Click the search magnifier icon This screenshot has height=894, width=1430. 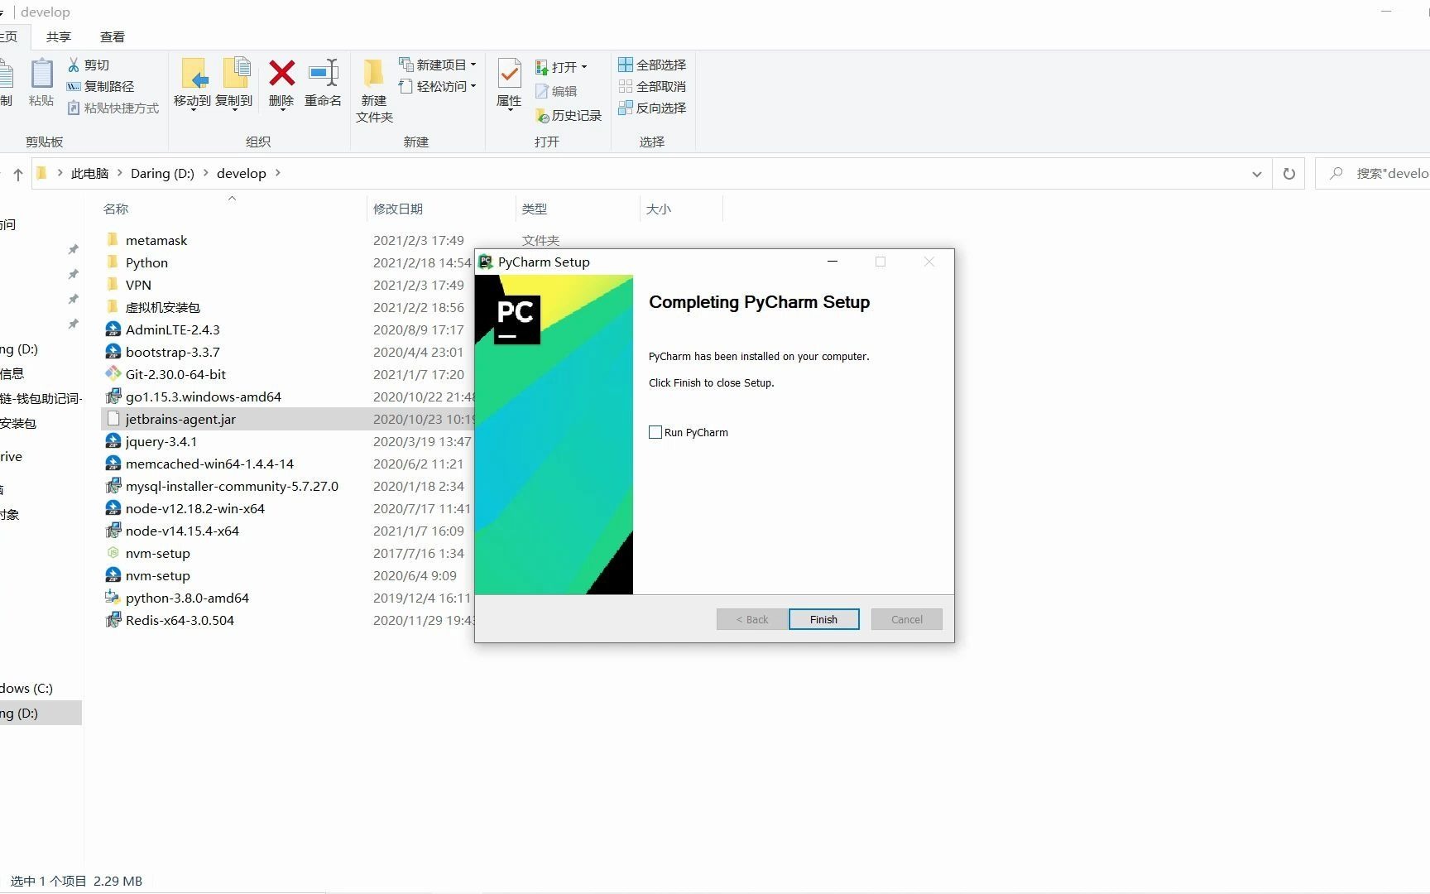coord(1336,174)
